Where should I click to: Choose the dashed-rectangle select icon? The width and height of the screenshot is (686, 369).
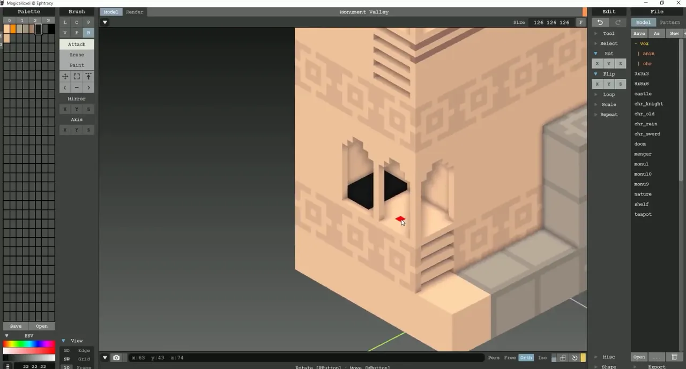point(77,77)
